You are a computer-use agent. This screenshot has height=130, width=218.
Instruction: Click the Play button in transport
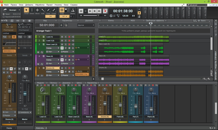(x=90, y=11)
